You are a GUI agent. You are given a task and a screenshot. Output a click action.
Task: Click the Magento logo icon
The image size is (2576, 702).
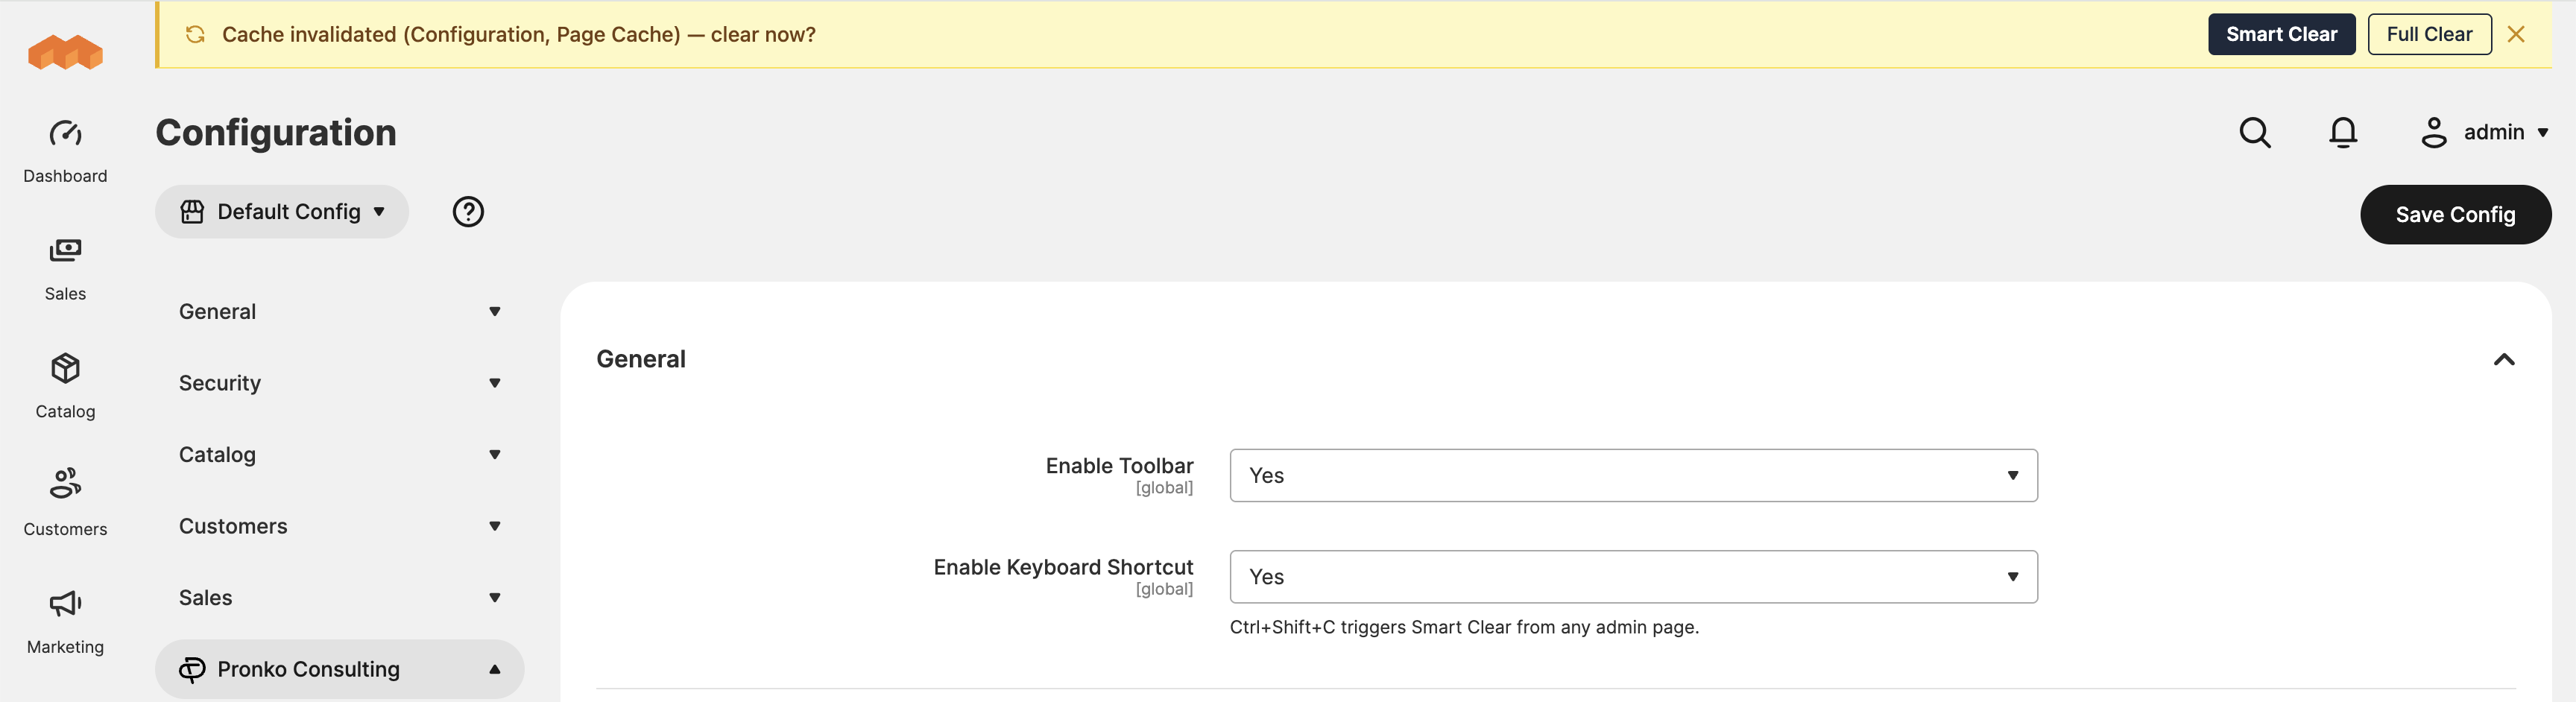(x=65, y=52)
